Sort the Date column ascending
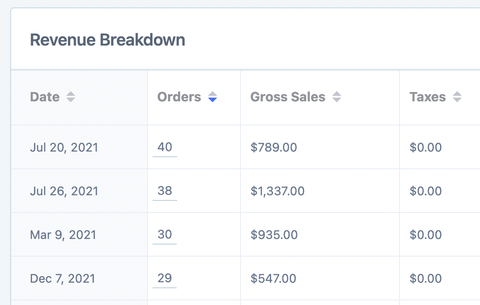Screen dimensions: 480x305 tap(70, 94)
